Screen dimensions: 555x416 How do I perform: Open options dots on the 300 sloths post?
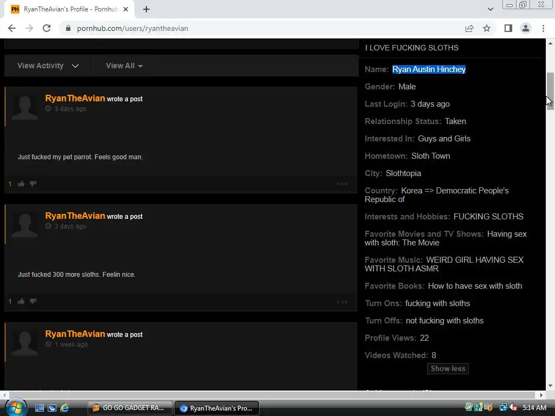[x=343, y=302]
